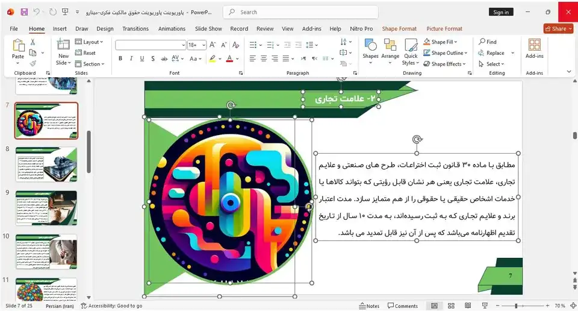Image resolution: width=578 pixels, height=311 pixels.
Task: Click the Reset slide button
Action: 85,53
